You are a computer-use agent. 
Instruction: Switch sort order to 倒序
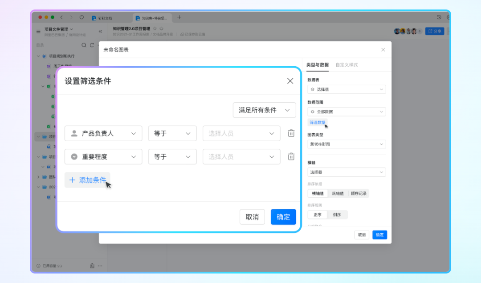tap(337, 215)
